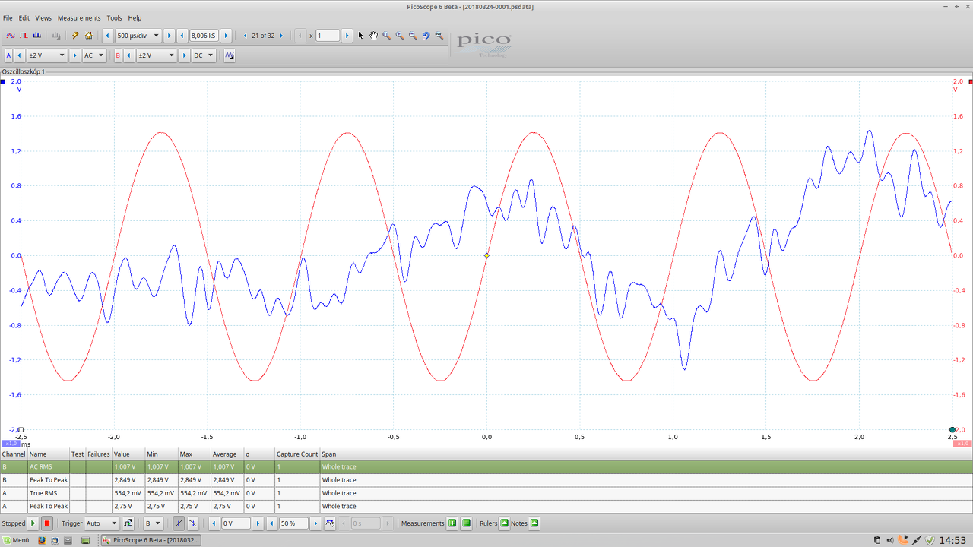Open the Edit menu
Image resolution: width=973 pixels, height=547 pixels.
coord(24,17)
